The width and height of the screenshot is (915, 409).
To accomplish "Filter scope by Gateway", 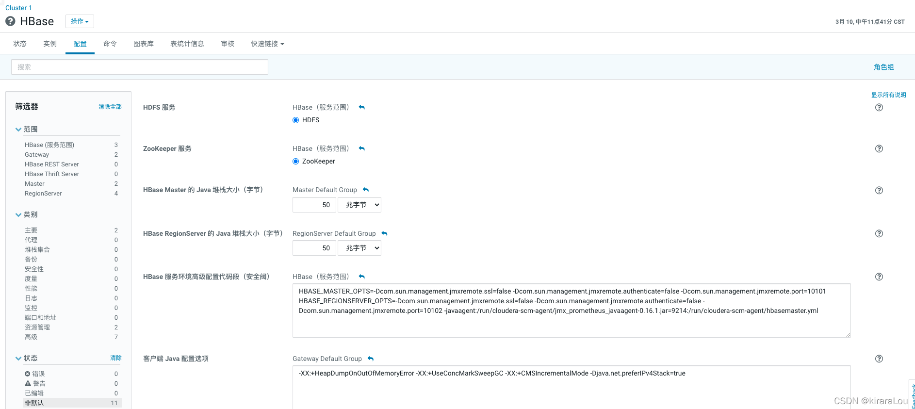I will point(71,155).
